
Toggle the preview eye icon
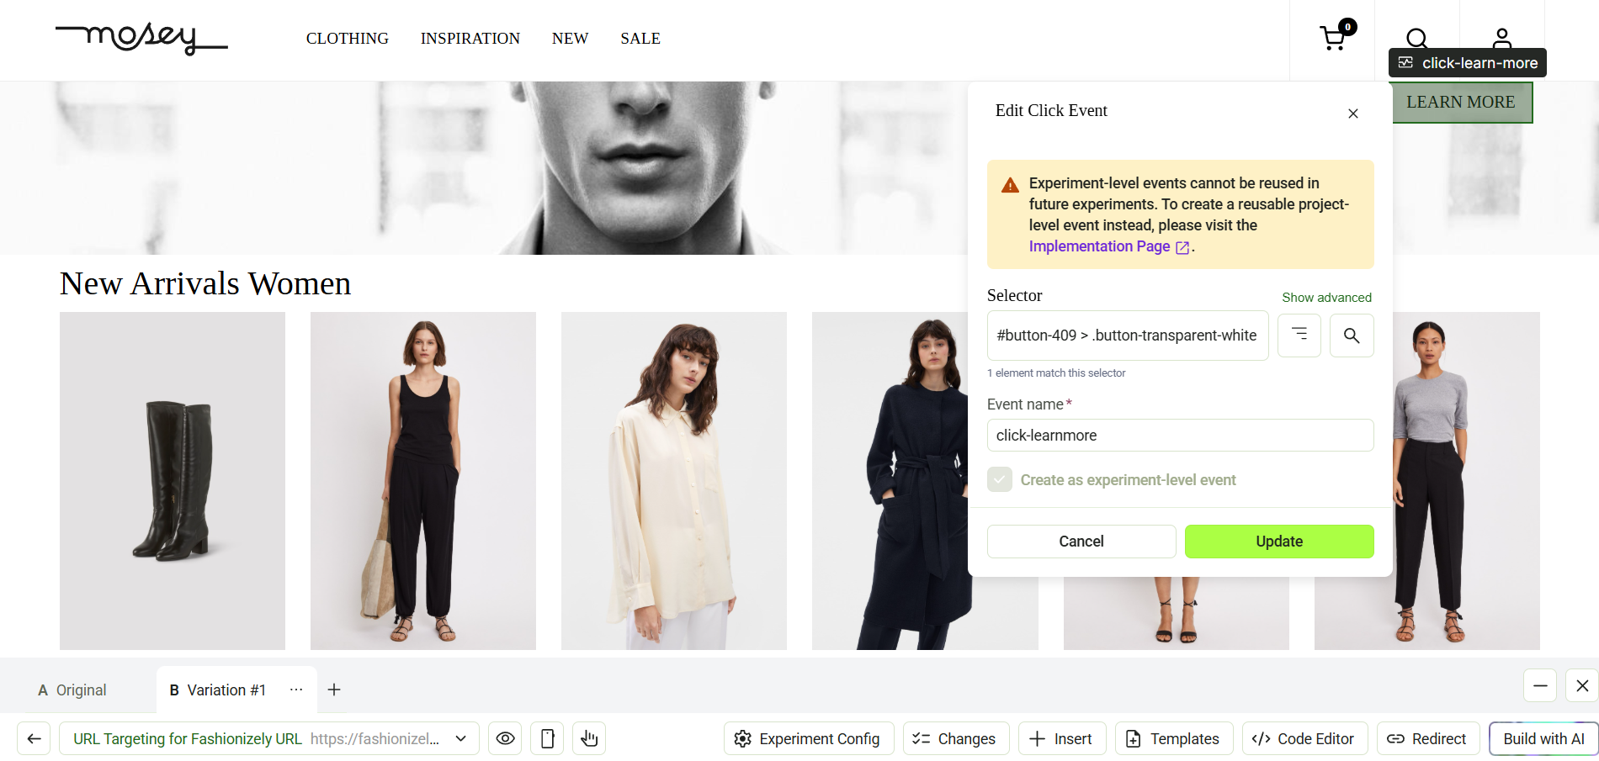tap(505, 738)
